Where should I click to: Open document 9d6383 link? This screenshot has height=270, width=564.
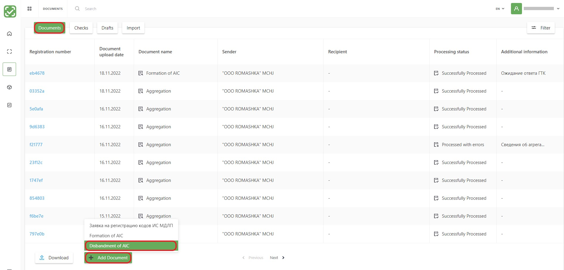pos(37,127)
